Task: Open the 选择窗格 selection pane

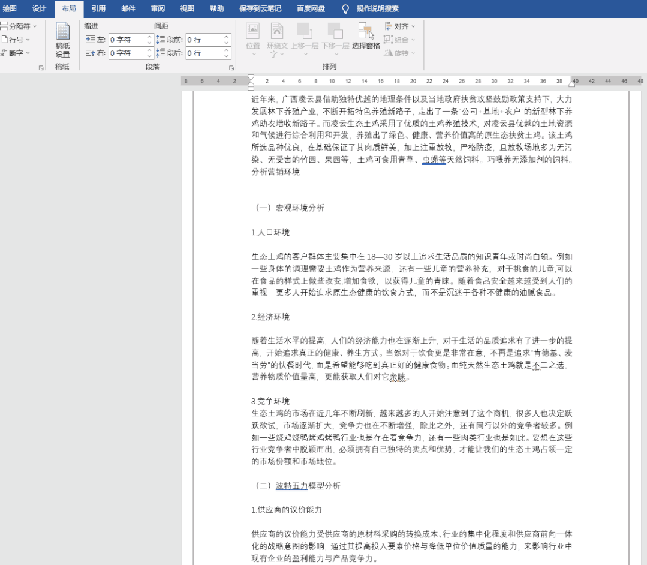Action: point(366,35)
